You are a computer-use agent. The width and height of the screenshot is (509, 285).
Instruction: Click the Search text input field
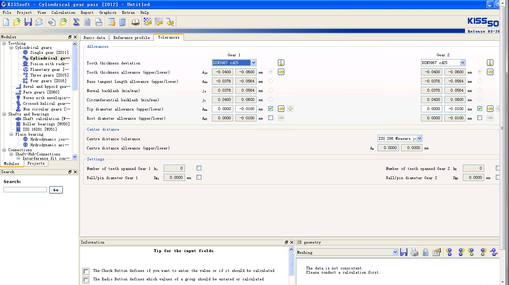[25, 190]
